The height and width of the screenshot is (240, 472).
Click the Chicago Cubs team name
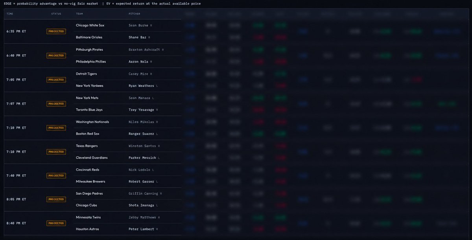click(x=87, y=205)
